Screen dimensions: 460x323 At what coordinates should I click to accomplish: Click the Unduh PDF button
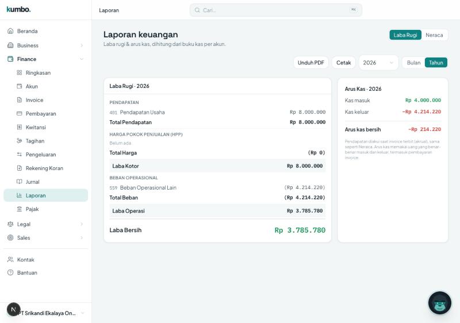[x=310, y=63]
